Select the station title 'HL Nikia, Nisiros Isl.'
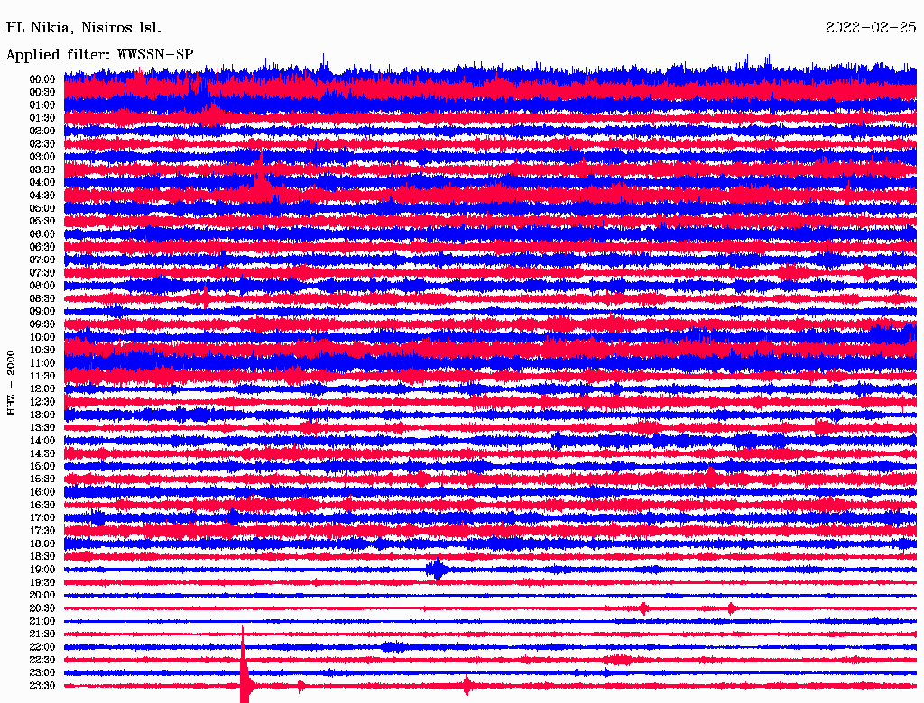Screen dimensions: 924x703 coord(84,27)
